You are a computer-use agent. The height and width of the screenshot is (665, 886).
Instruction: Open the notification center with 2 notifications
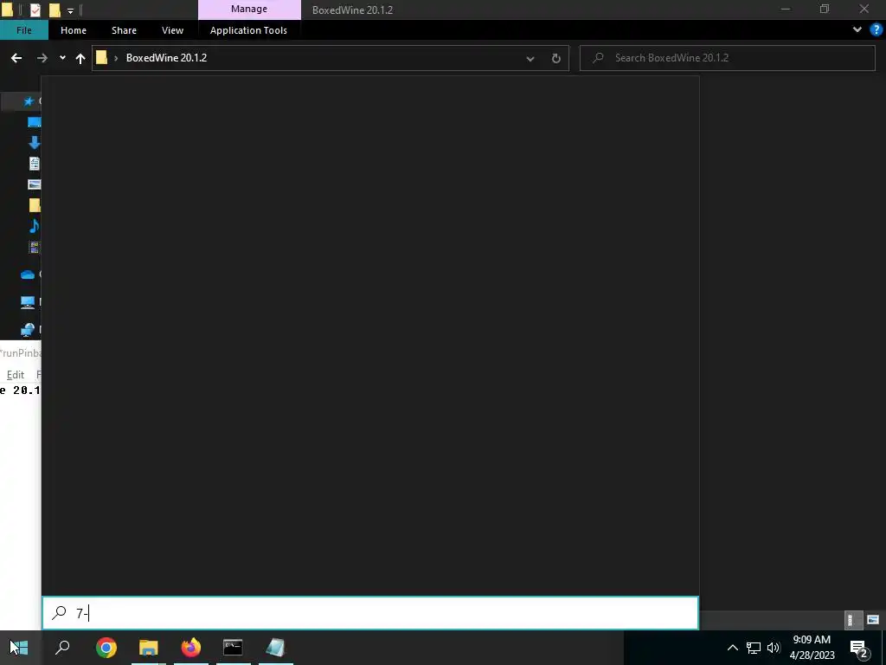coord(859,648)
